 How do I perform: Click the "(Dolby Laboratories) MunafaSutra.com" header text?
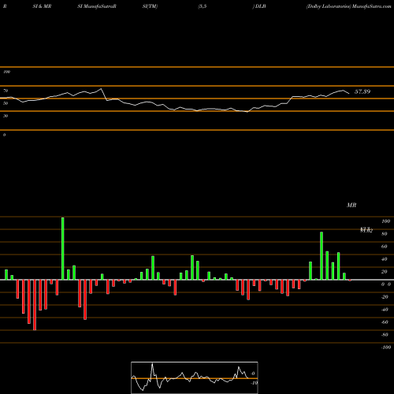point(348,6)
